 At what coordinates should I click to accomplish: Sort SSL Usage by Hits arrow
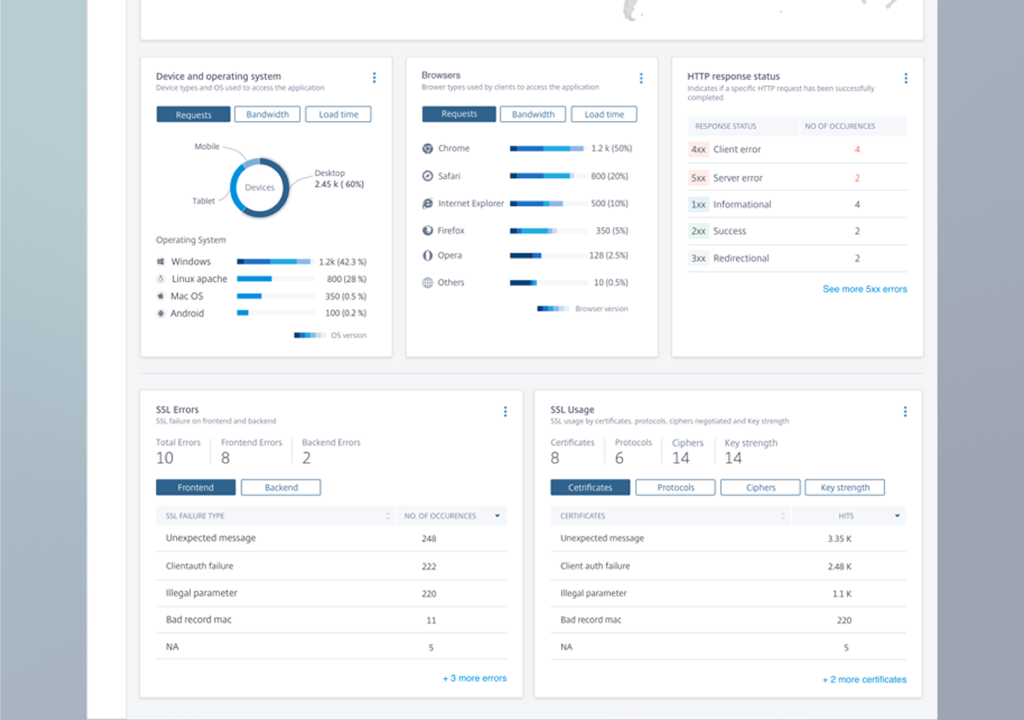click(897, 516)
